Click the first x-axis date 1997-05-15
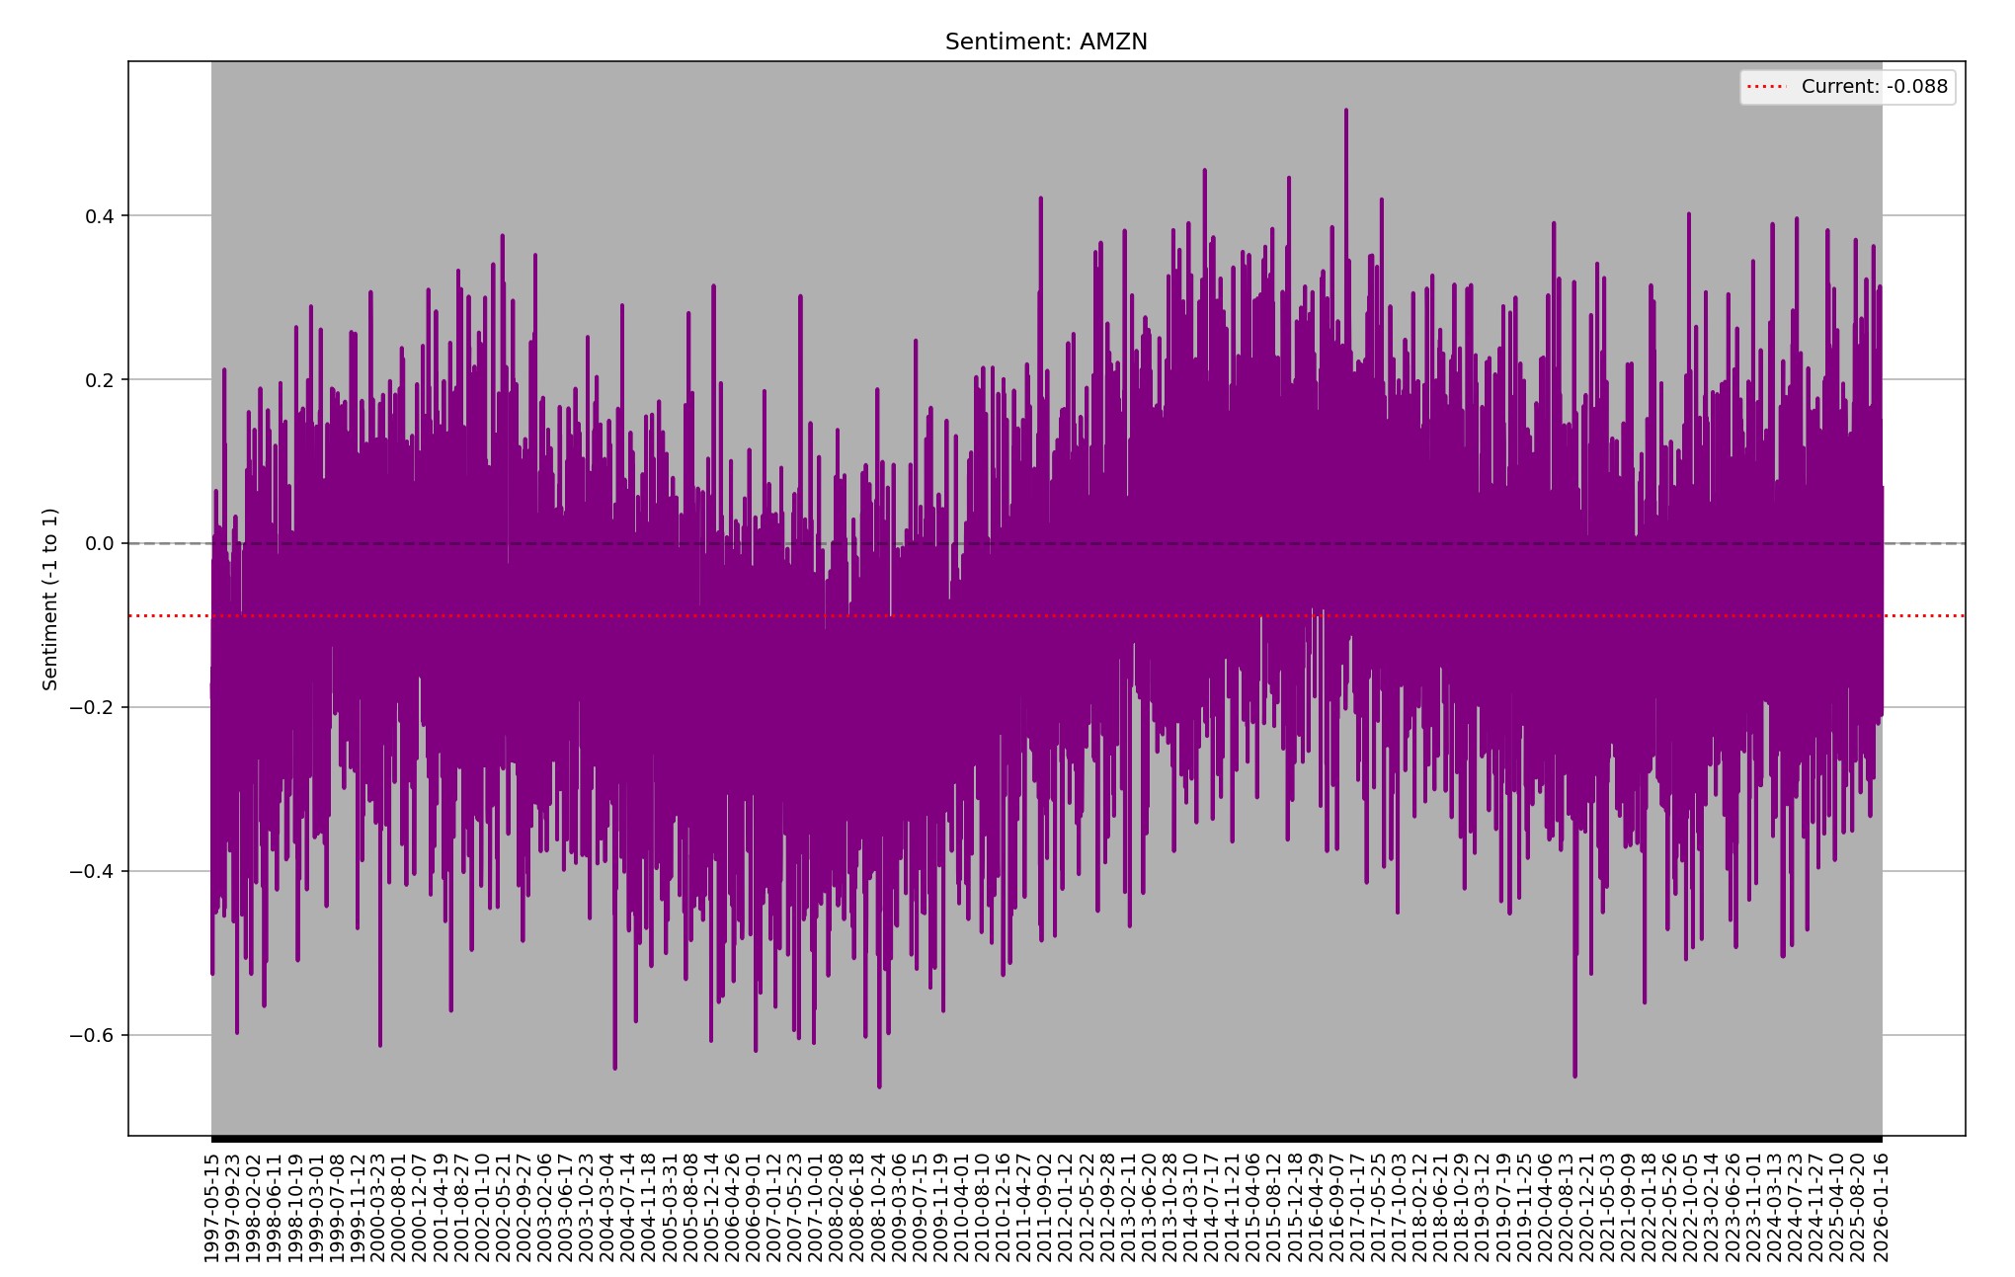 [x=211, y=1207]
